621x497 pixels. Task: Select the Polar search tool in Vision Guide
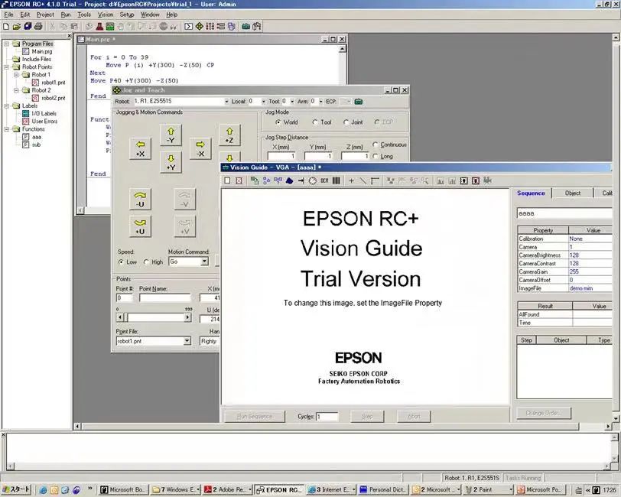click(x=313, y=180)
